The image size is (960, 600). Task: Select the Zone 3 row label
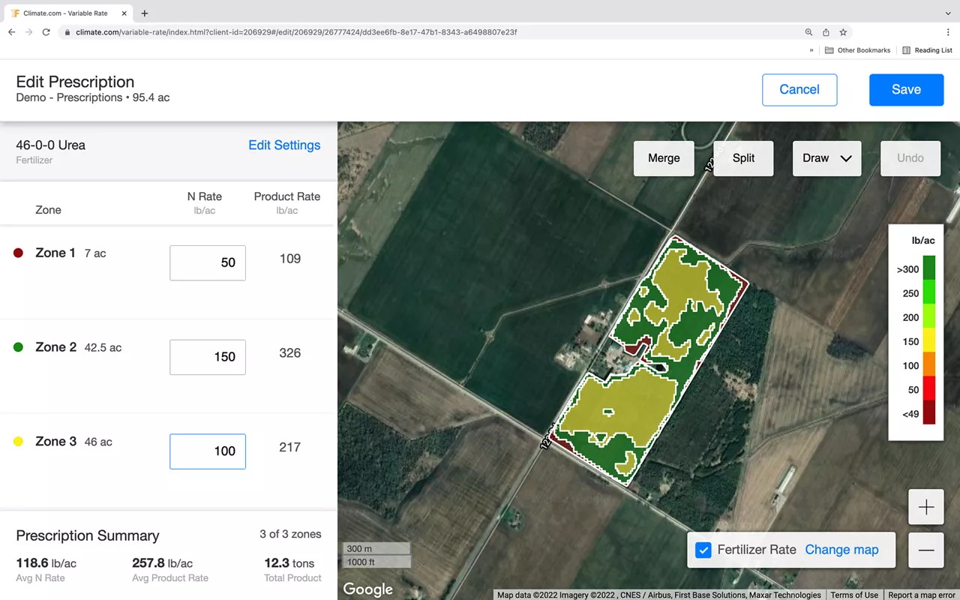(56, 442)
